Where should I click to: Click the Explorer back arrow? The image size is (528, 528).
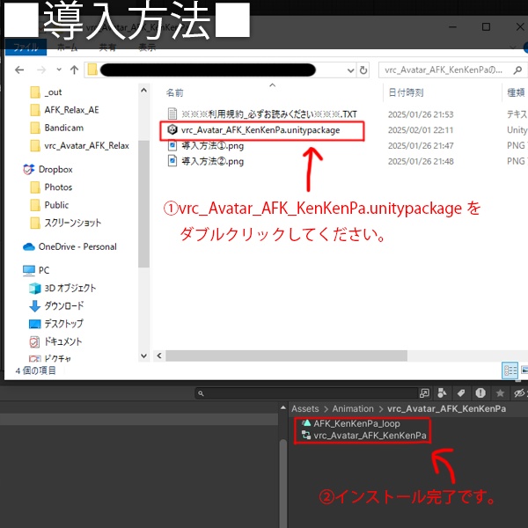coord(19,70)
